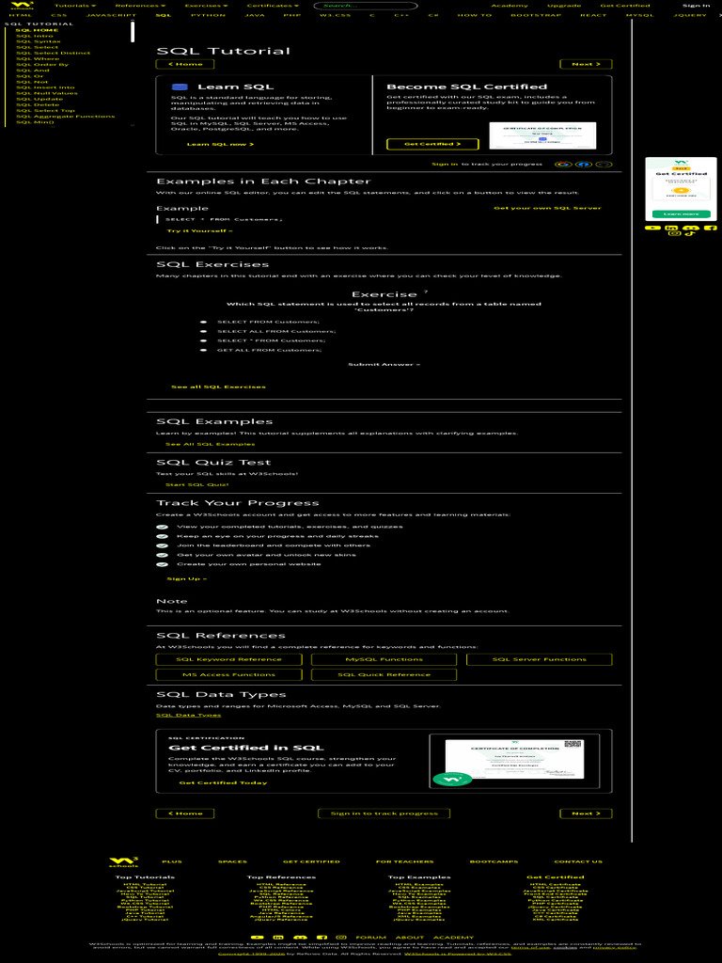Select 'SELECT * FROM Customers;' answer option
Screen dimensions: 722x963
pyautogui.click(x=203, y=340)
